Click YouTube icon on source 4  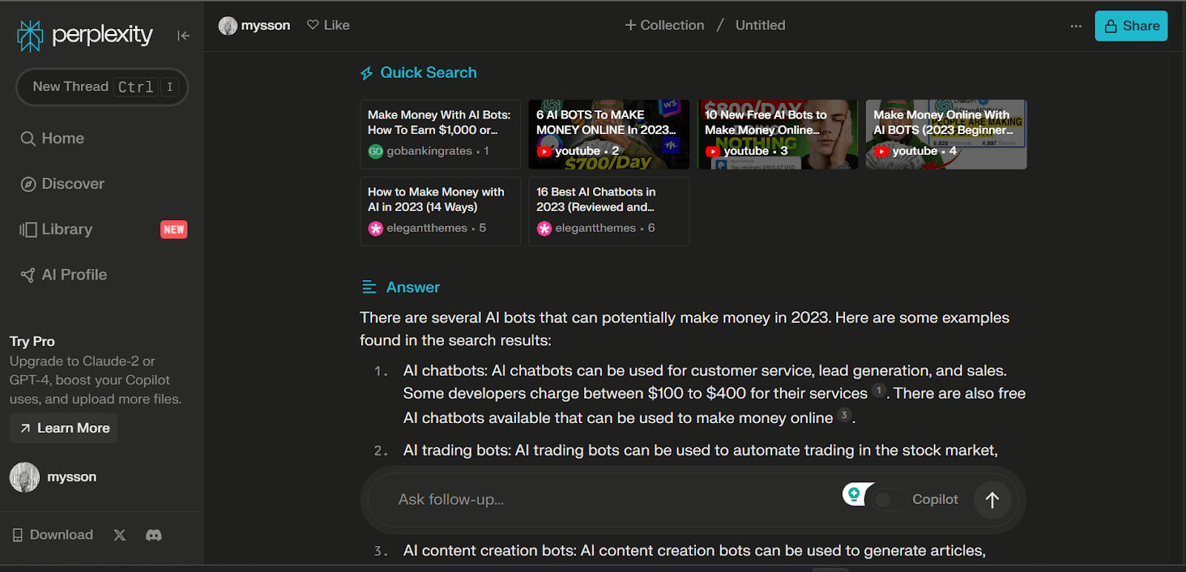(881, 151)
